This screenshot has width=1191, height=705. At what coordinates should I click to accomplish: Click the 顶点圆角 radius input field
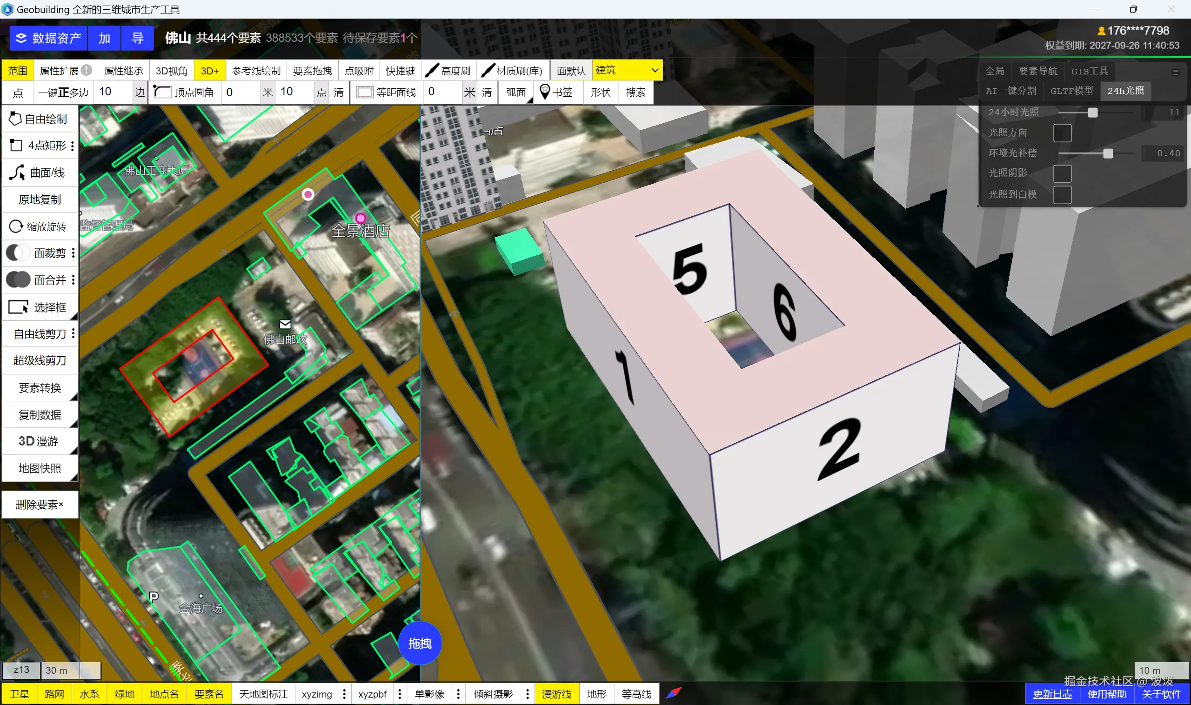[x=240, y=92]
